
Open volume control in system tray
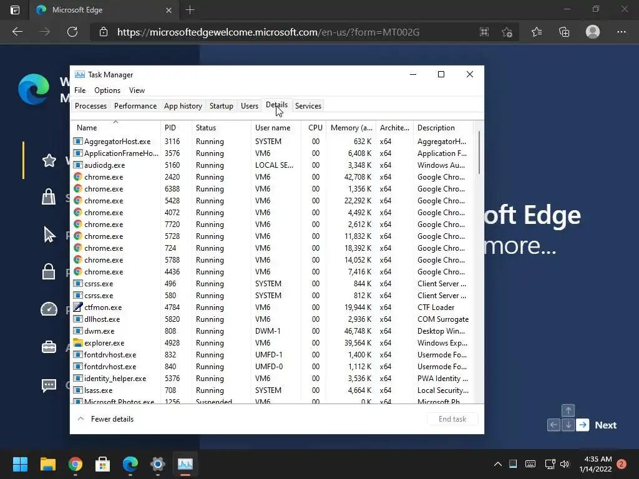point(565,464)
